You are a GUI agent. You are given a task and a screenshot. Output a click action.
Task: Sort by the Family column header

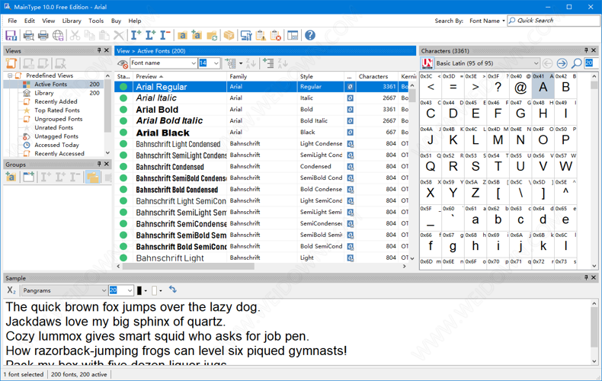tap(262, 76)
